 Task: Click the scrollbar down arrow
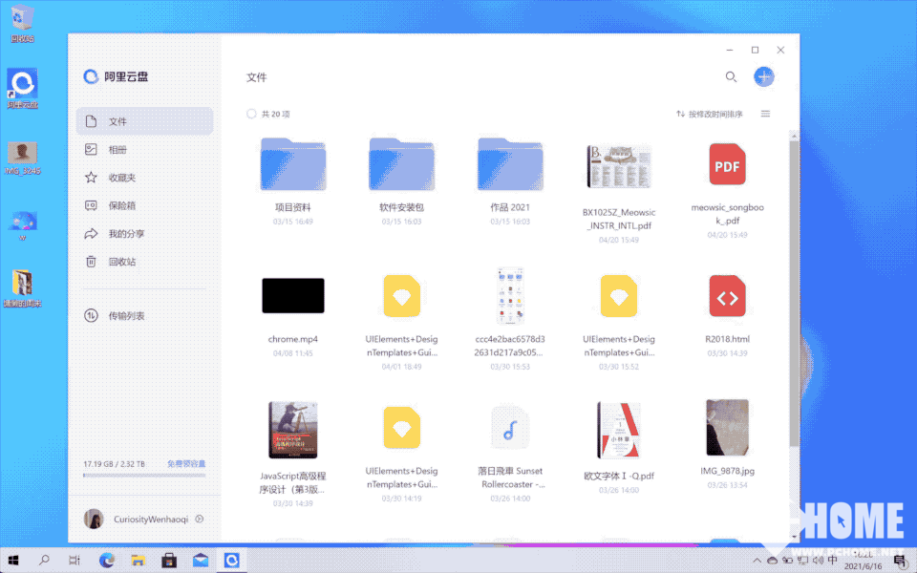point(794,536)
